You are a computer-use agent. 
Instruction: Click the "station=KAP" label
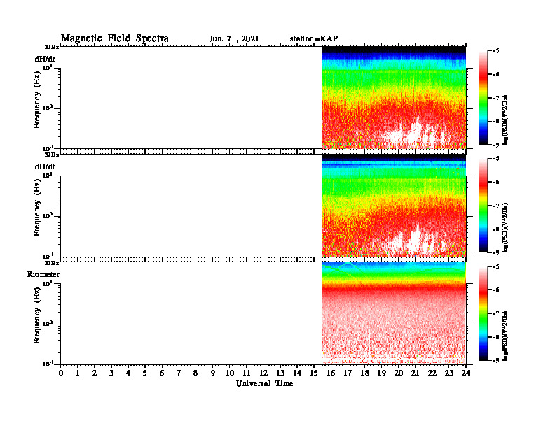point(314,39)
